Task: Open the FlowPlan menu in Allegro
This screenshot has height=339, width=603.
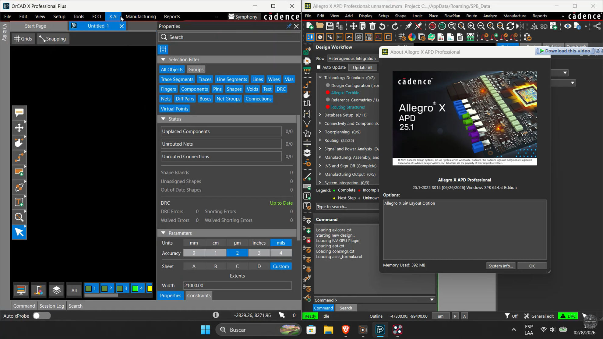Action: pyautogui.click(x=452, y=16)
